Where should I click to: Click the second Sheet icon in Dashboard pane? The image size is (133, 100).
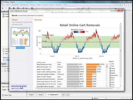pos(3,16)
